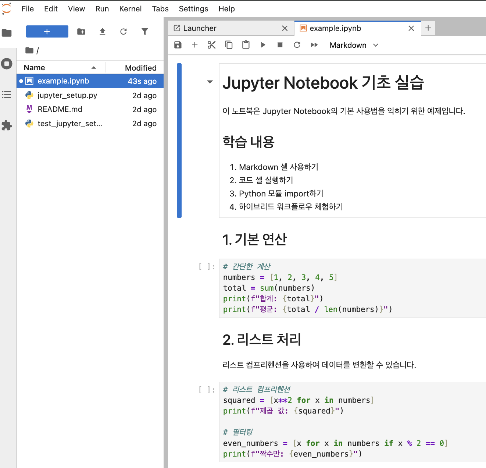Cut the selected cell with scissors icon
Screen dimensions: 486x468
[x=212, y=45]
